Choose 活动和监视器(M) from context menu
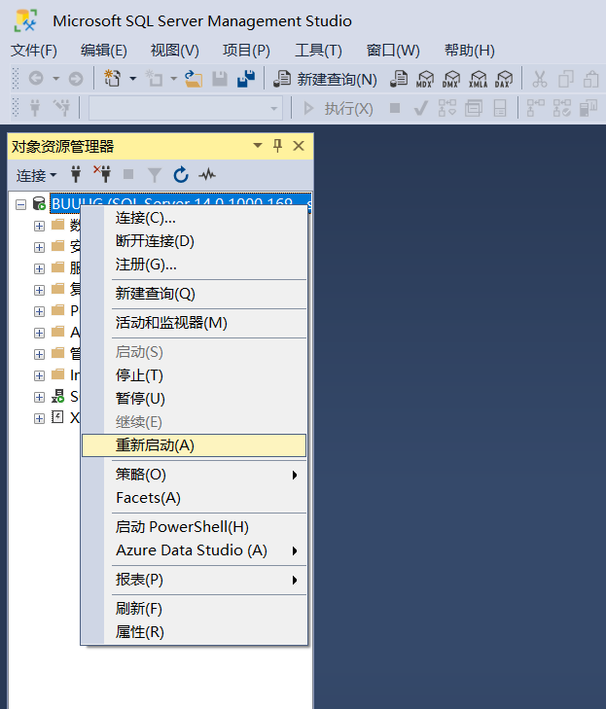 tap(194, 323)
